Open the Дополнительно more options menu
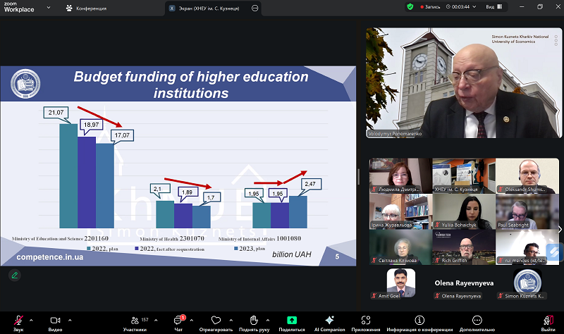The image size is (564, 334). pyautogui.click(x=477, y=321)
